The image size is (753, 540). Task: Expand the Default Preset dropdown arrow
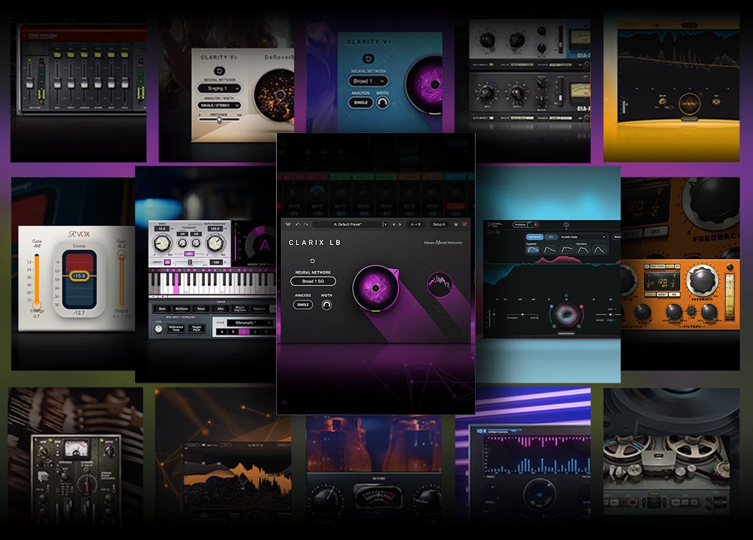[x=384, y=224]
